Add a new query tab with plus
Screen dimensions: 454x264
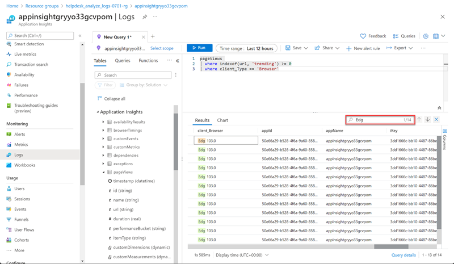coord(153,36)
